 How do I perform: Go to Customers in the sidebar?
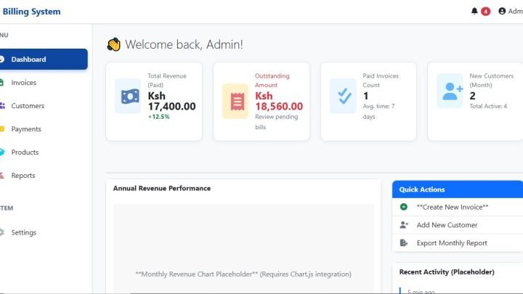(x=28, y=106)
